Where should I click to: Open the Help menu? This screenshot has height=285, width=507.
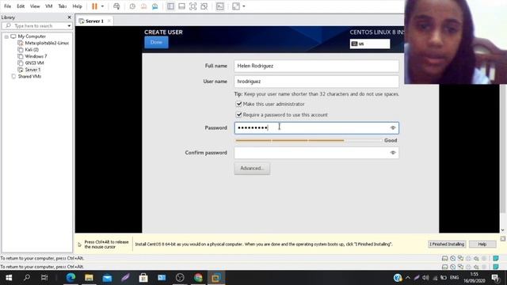coord(77,6)
